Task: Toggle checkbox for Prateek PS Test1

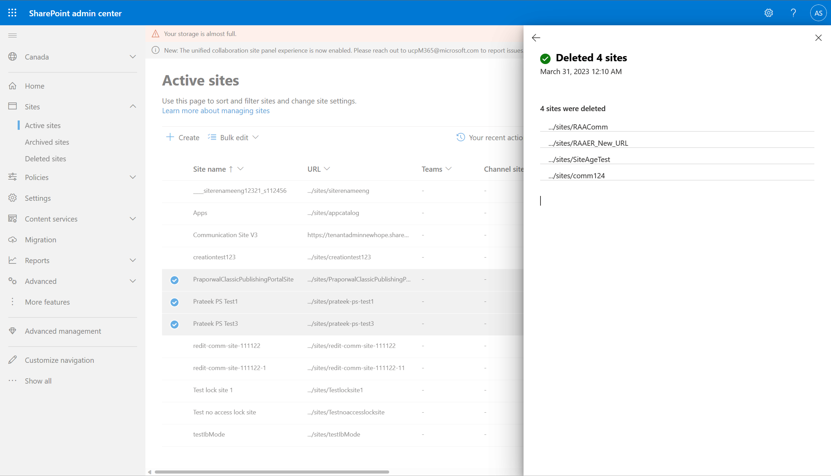Action: coord(175,302)
